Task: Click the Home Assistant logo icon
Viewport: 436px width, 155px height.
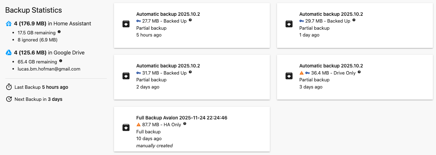Action: point(9,24)
